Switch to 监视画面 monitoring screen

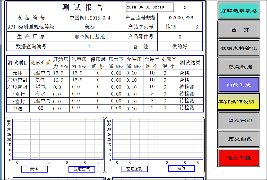[238, 121]
